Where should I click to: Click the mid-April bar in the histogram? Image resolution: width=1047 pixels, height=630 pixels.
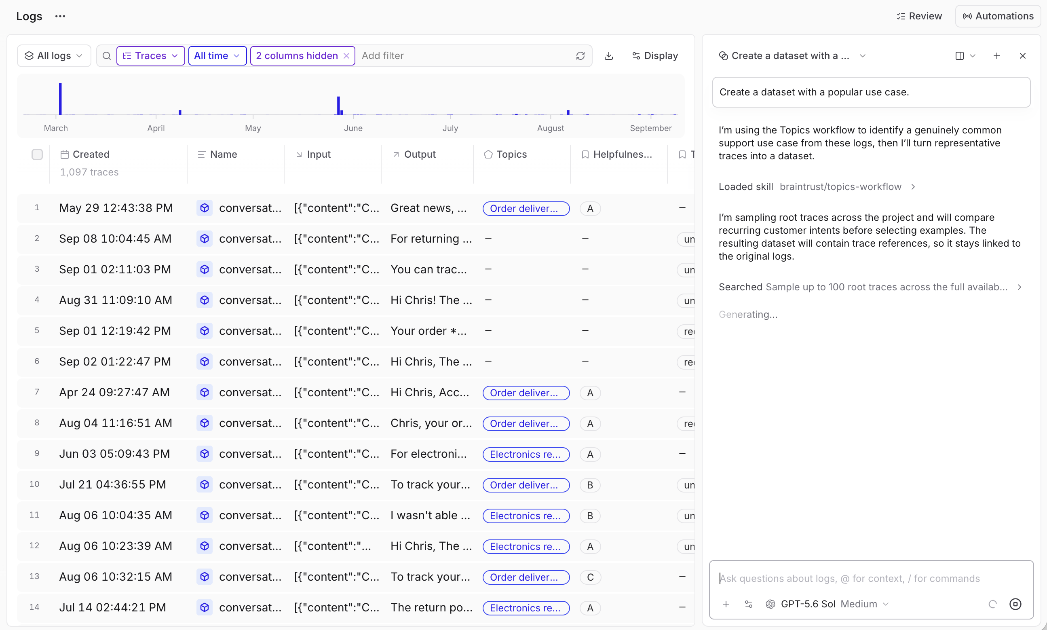180,112
